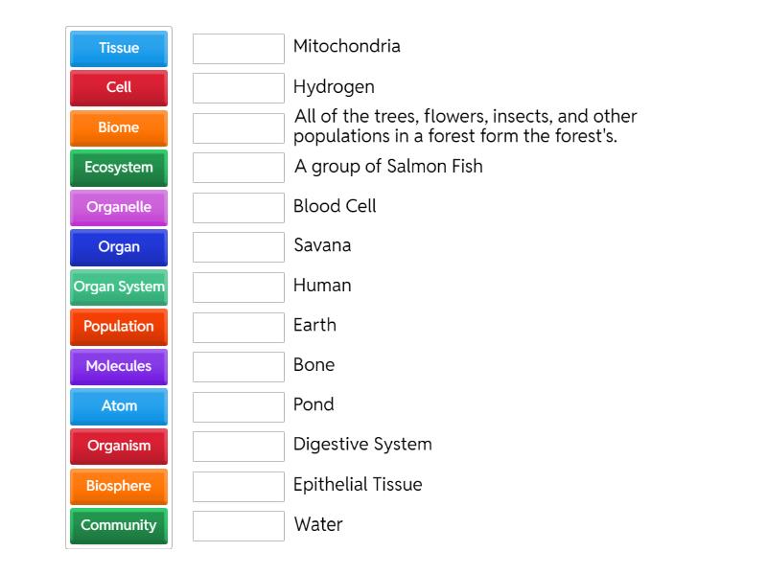
Task: Click the Molecules term tile
Action: point(118,366)
